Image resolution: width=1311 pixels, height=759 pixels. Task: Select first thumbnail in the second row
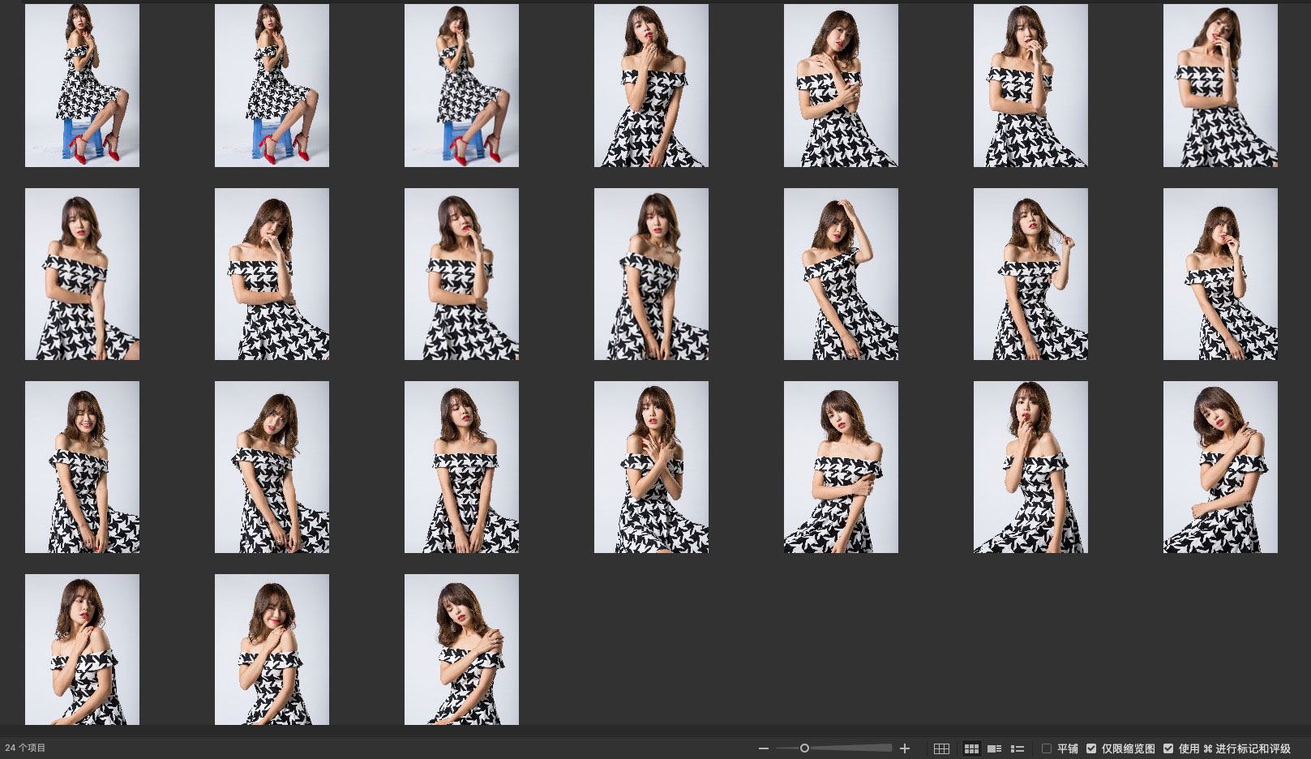[x=82, y=274]
